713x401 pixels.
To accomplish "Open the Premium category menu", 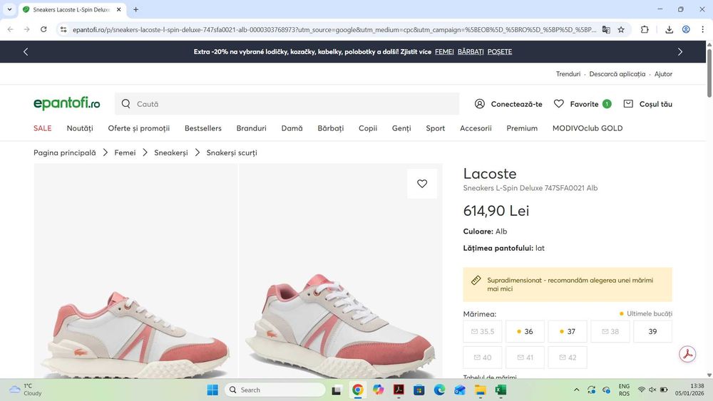I will (522, 128).
